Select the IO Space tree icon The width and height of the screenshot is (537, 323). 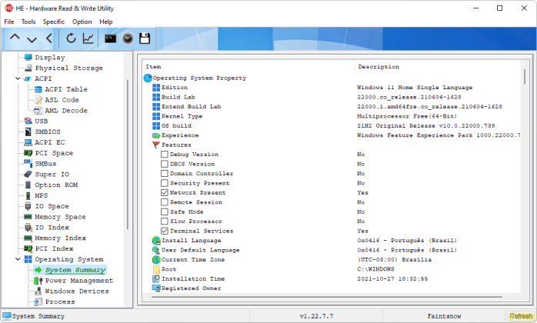[x=28, y=206]
